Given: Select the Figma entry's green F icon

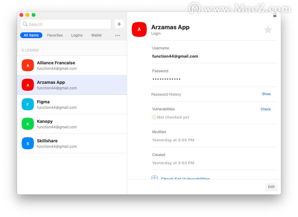Looking at the screenshot, I should pos(27,104).
